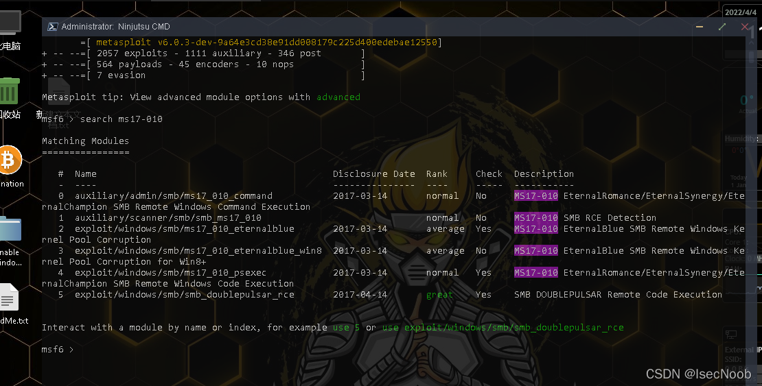Click the 2022/4/4 date display
Viewport: 762px width, 386px height.
[x=740, y=12]
